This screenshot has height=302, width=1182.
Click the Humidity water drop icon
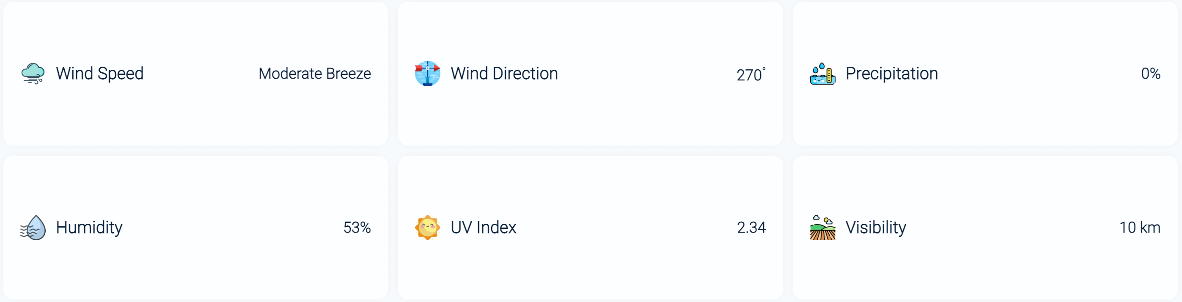tap(33, 228)
